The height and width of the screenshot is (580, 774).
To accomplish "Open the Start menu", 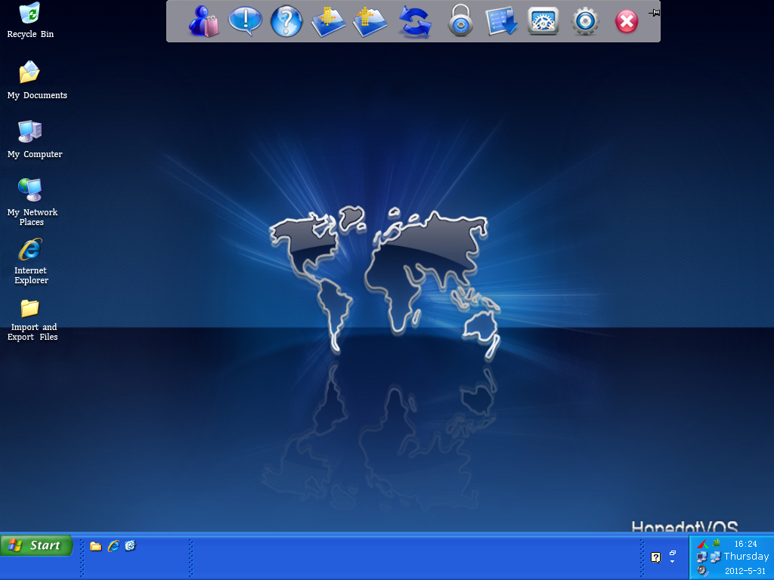I will (x=36, y=545).
